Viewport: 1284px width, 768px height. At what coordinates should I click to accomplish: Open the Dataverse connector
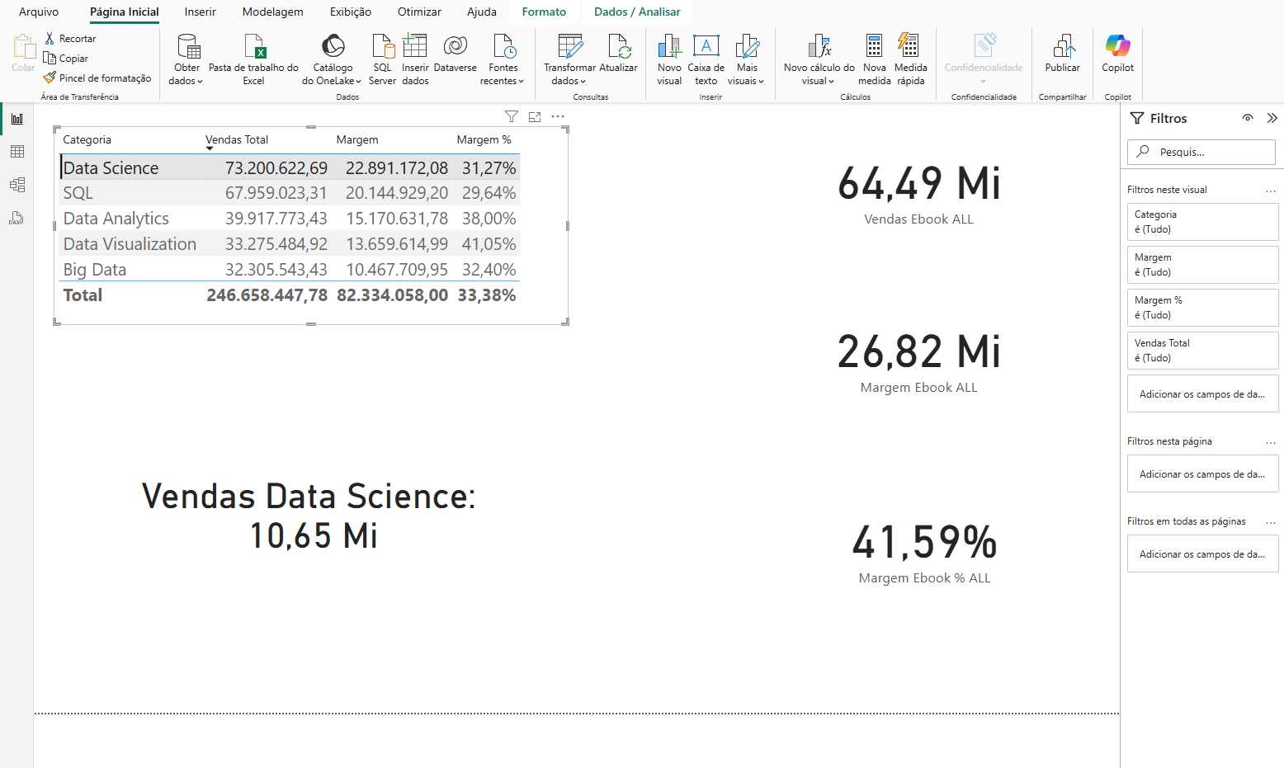pyautogui.click(x=456, y=54)
